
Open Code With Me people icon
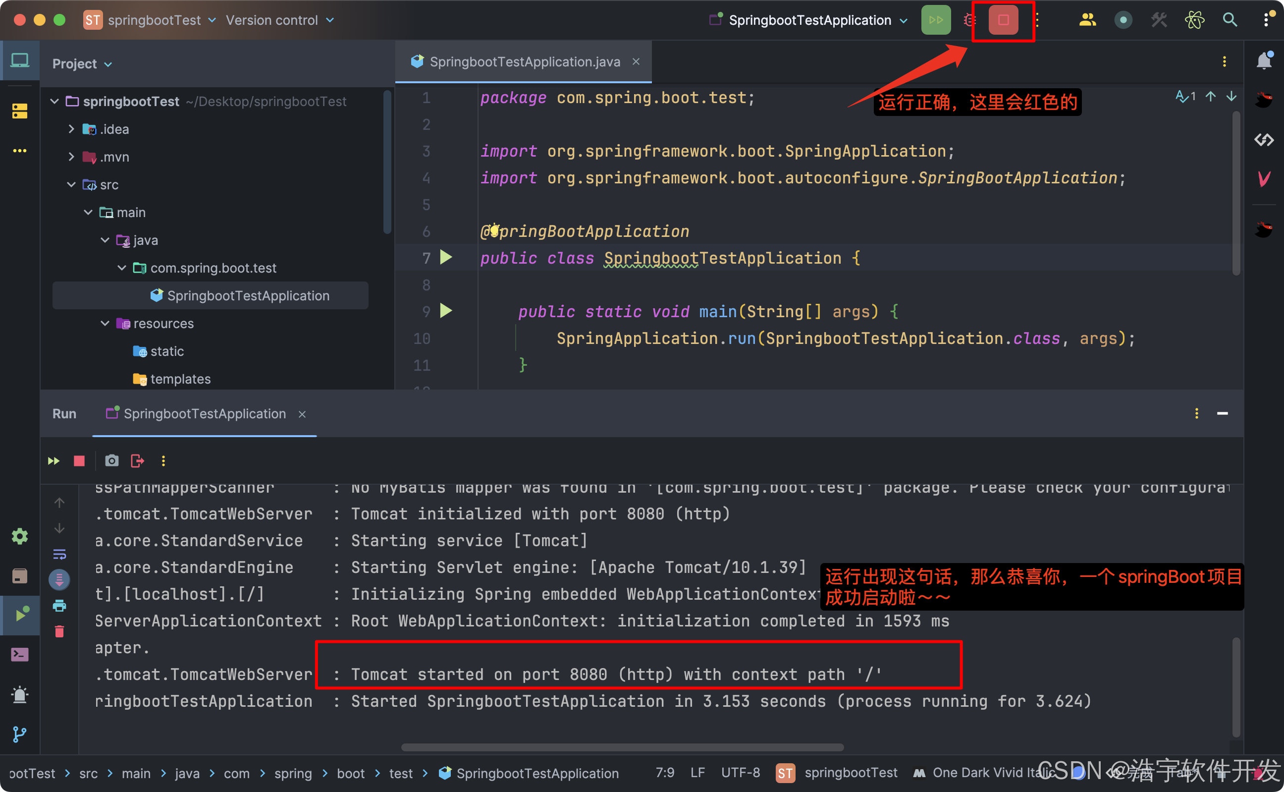[1087, 20]
